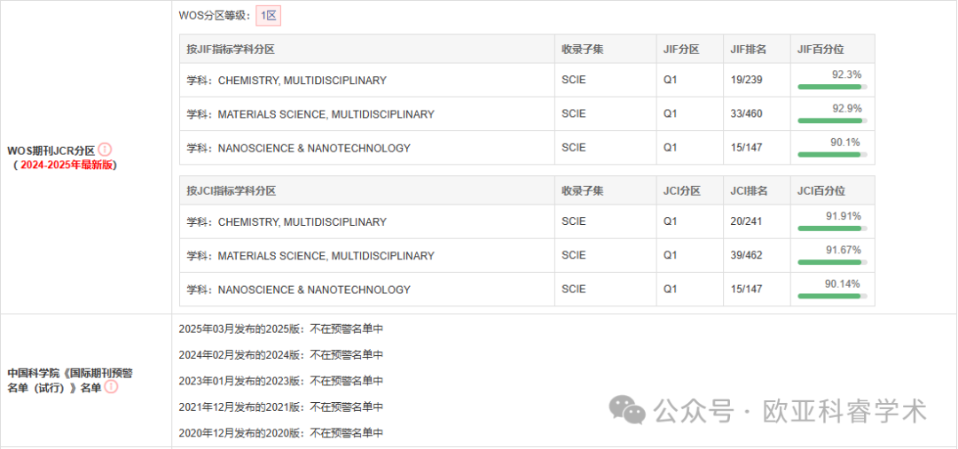Click the 2021年12月发布的2021版 warning list entry
This screenshot has width=958, height=449.
281,406
